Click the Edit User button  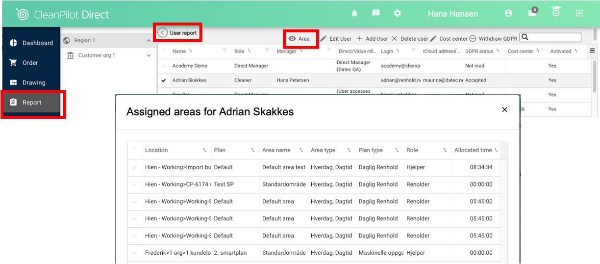coord(336,39)
